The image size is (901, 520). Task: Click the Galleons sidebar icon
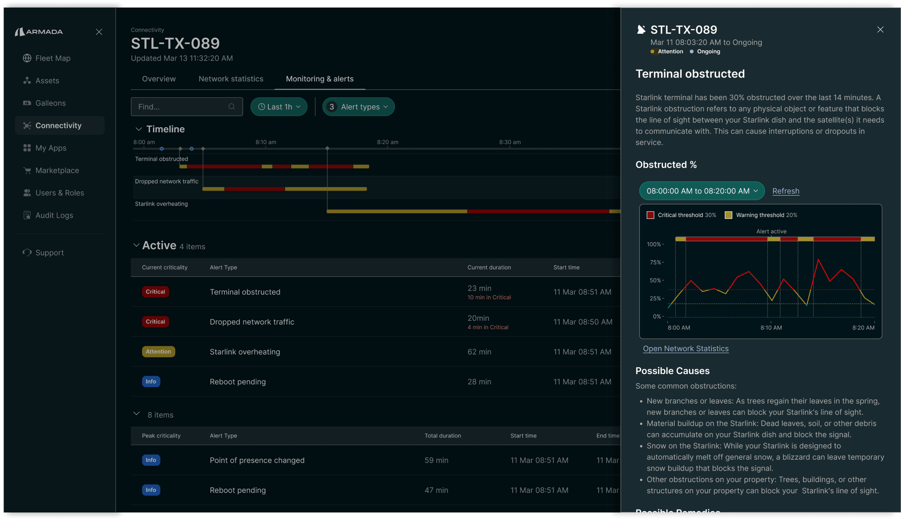point(27,103)
